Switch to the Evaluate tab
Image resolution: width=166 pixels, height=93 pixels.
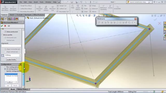tap(20, 15)
